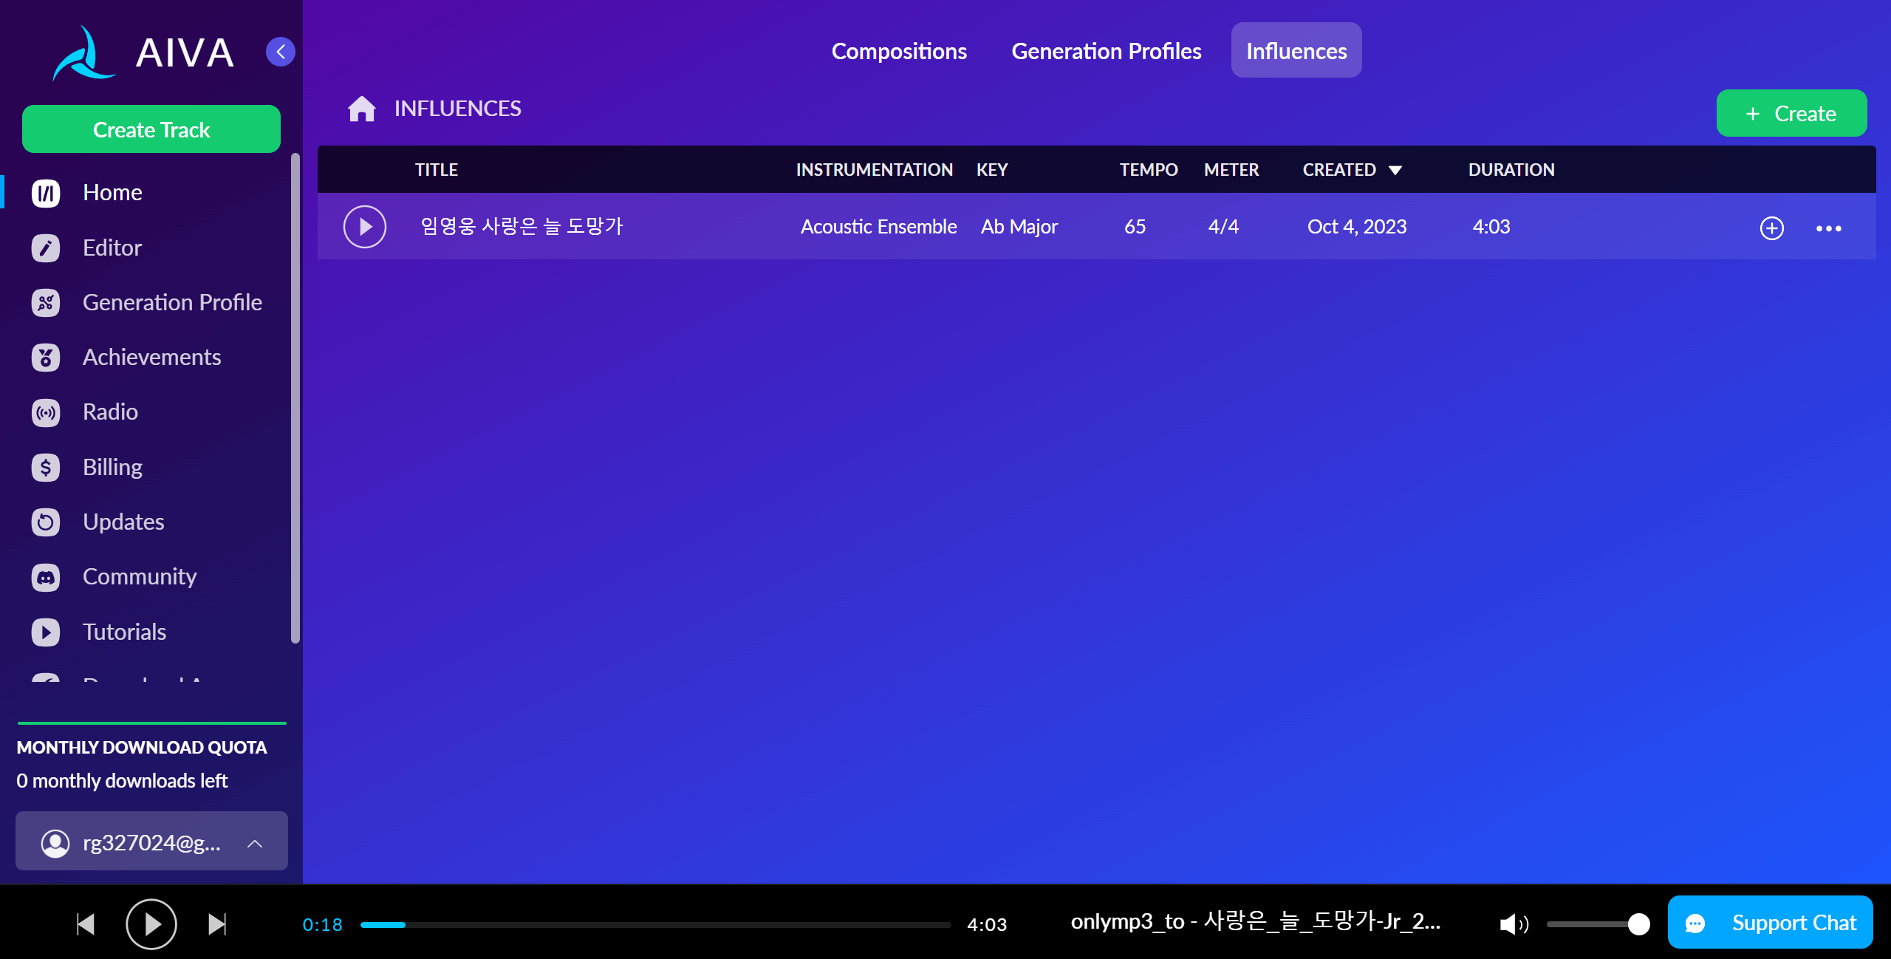
Task: Click the INFLUENCES breadcrumb text
Action: (x=457, y=109)
